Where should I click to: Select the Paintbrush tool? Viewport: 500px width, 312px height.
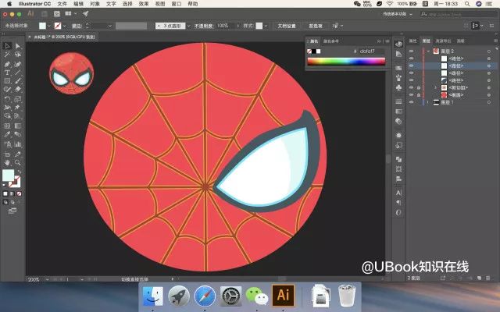(x=17, y=81)
